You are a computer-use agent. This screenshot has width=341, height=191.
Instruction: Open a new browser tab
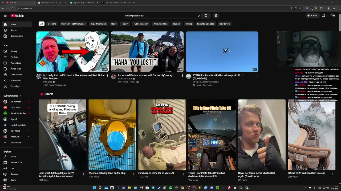[134, 3]
